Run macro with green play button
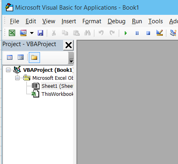178x164 pixels. 126,33
